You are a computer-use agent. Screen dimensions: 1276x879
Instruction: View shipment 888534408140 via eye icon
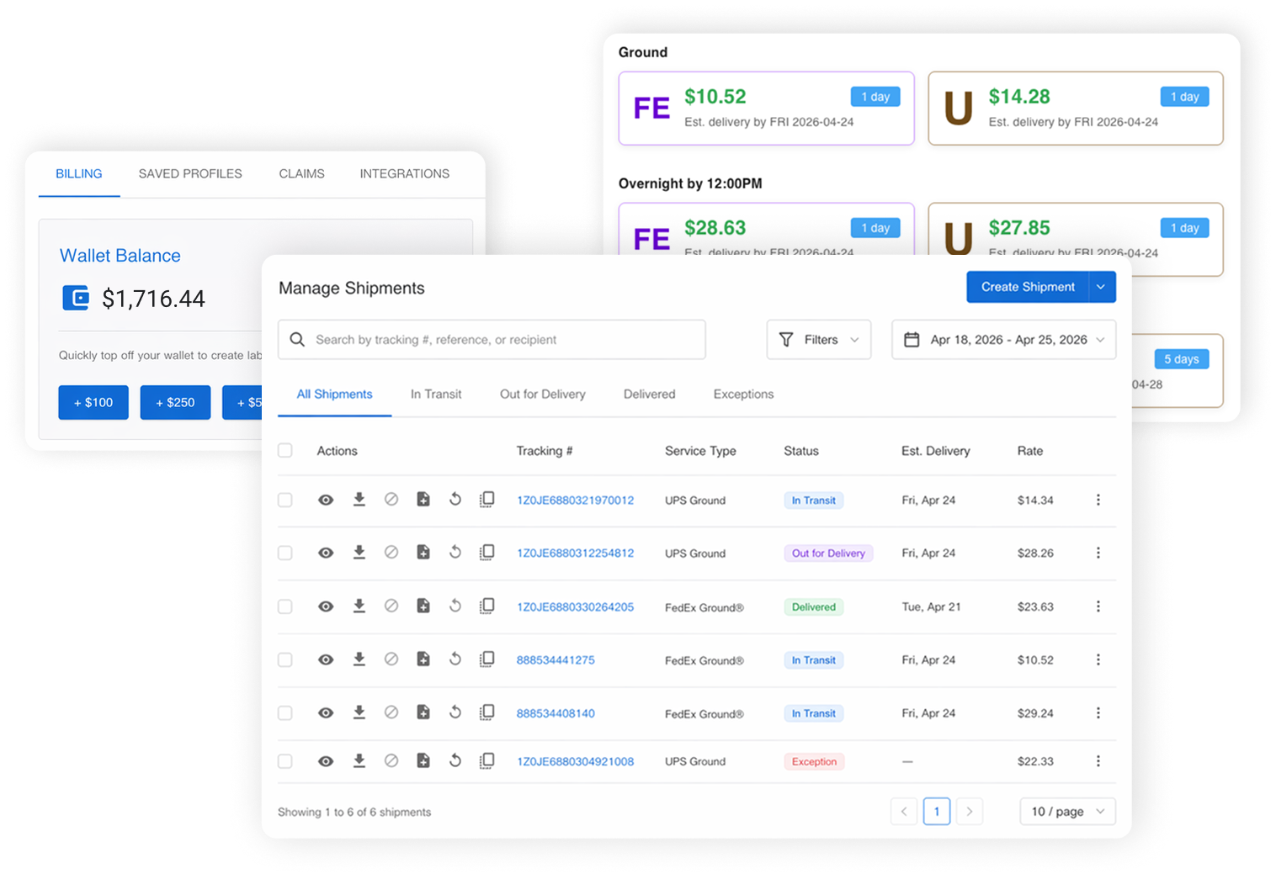click(x=326, y=713)
